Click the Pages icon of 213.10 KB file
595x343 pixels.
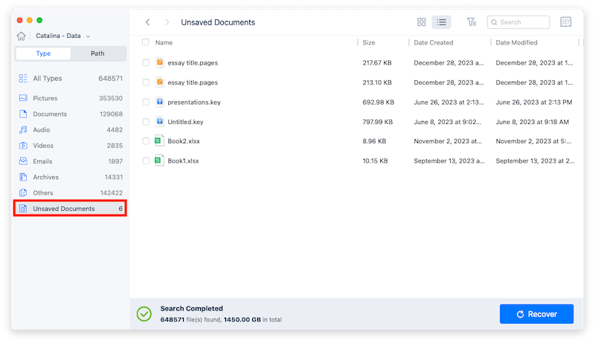pyautogui.click(x=160, y=82)
